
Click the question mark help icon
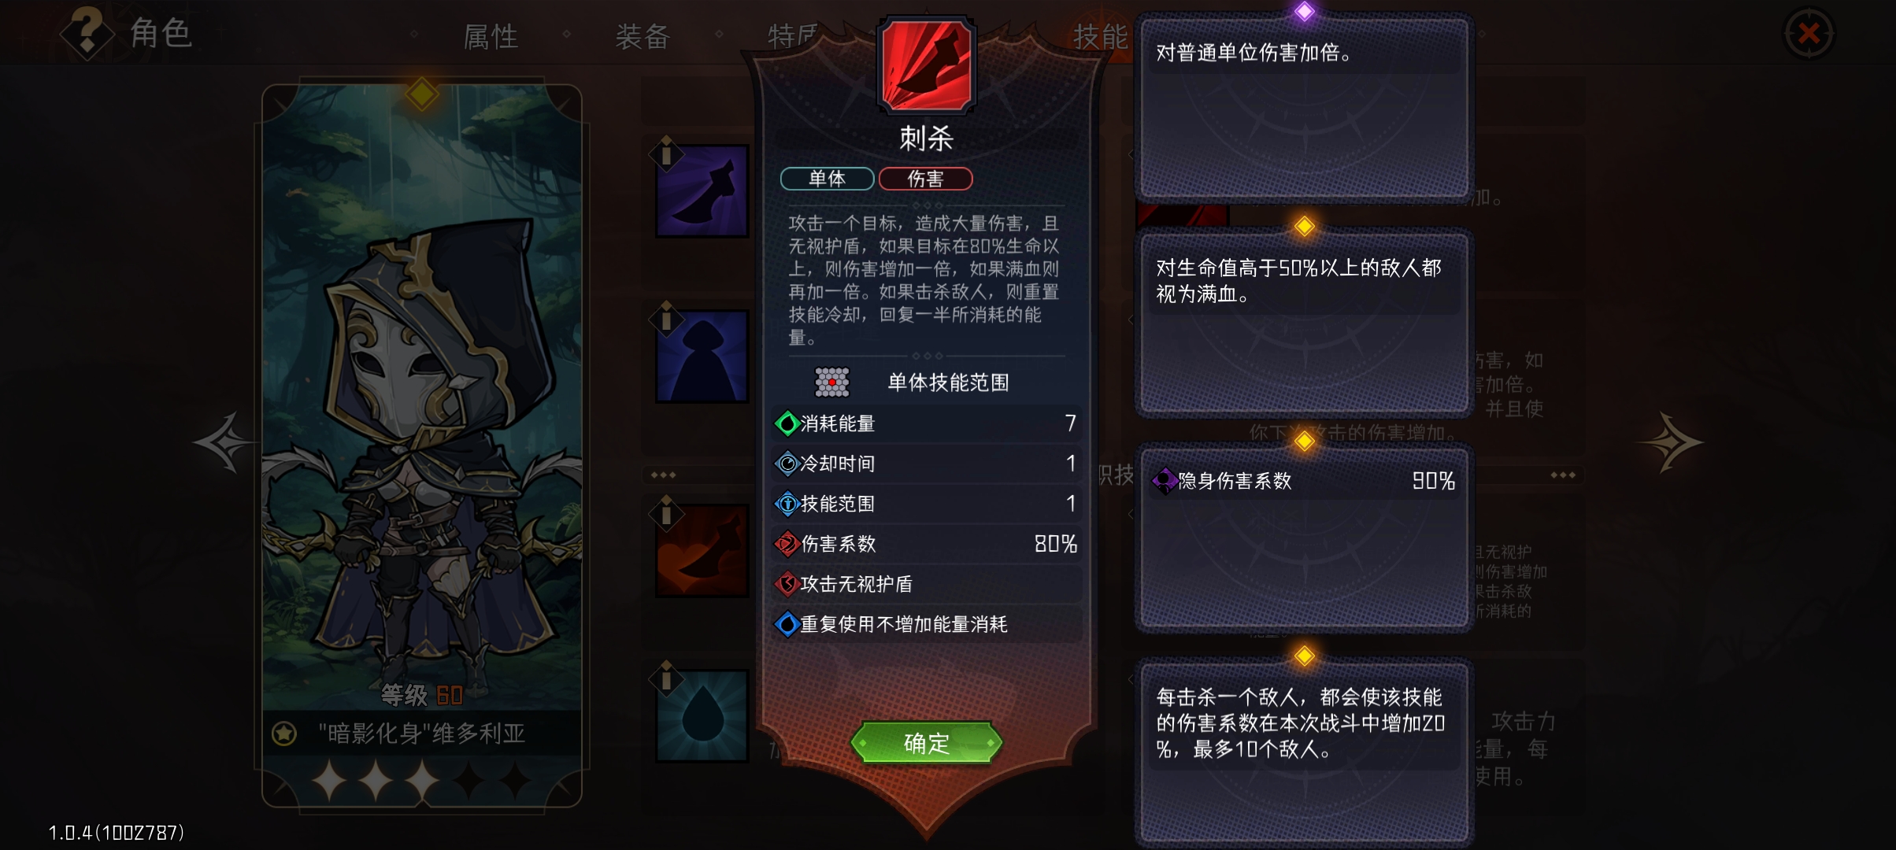tap(87, 31)
